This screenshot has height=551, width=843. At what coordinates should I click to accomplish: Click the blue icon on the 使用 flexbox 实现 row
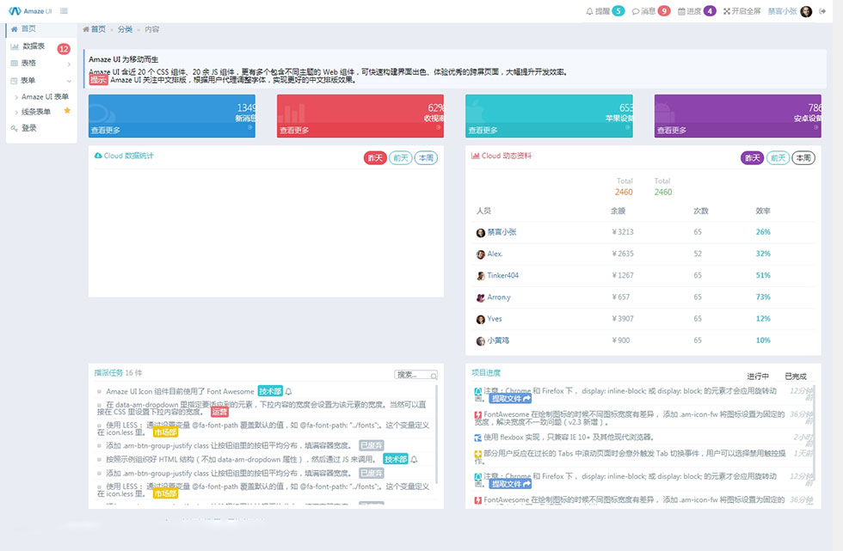pyautogui.click(x=478, y=438)
